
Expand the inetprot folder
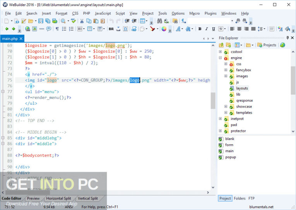[x=220, y=118]
